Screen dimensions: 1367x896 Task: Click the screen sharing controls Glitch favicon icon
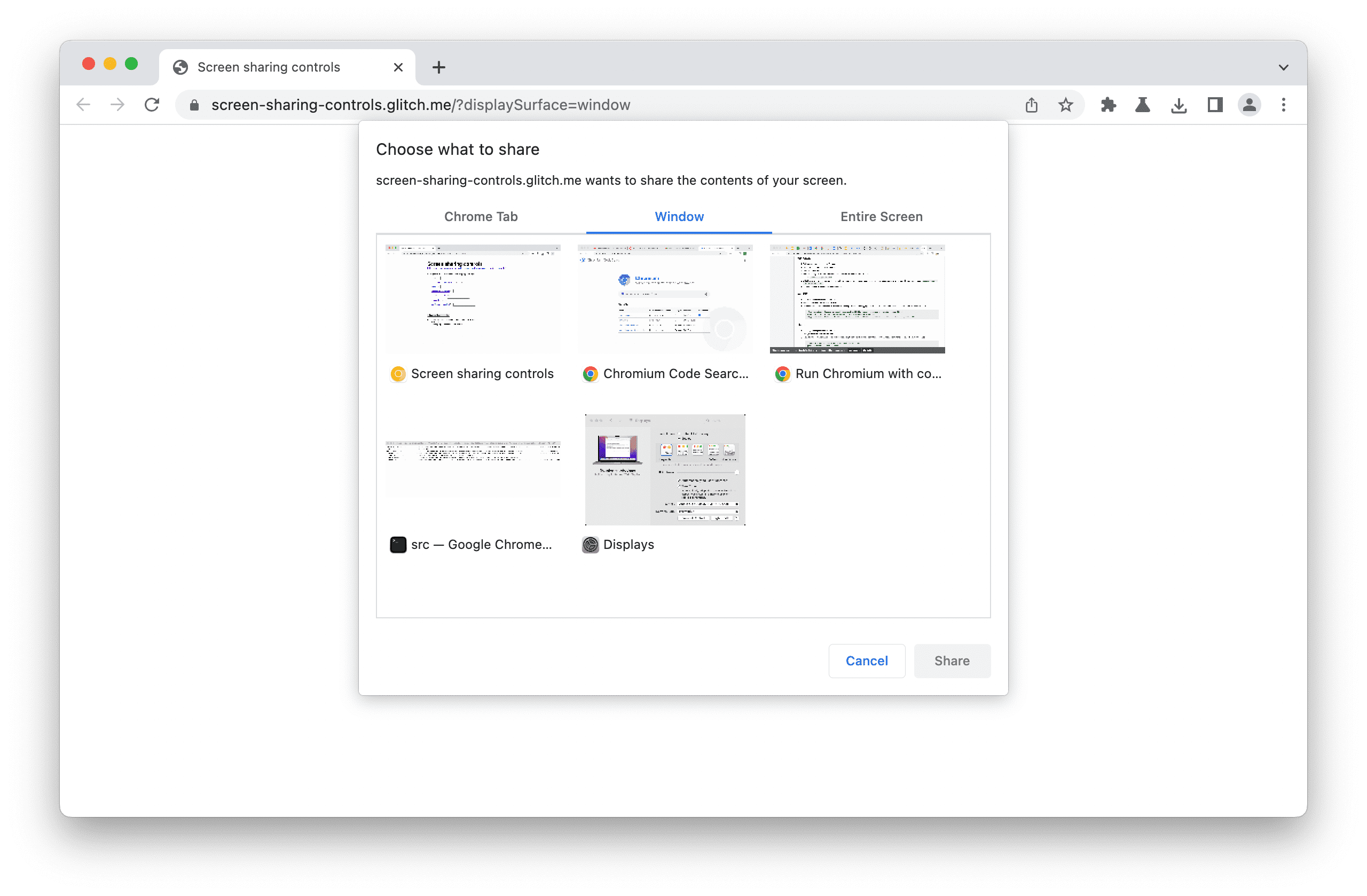396,374
